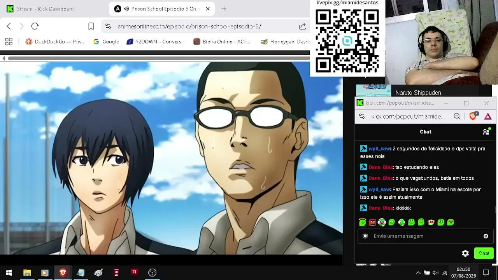Click the zoom magnifier in the popout window
Screen dimensions: 498x280
pos(457,116)
